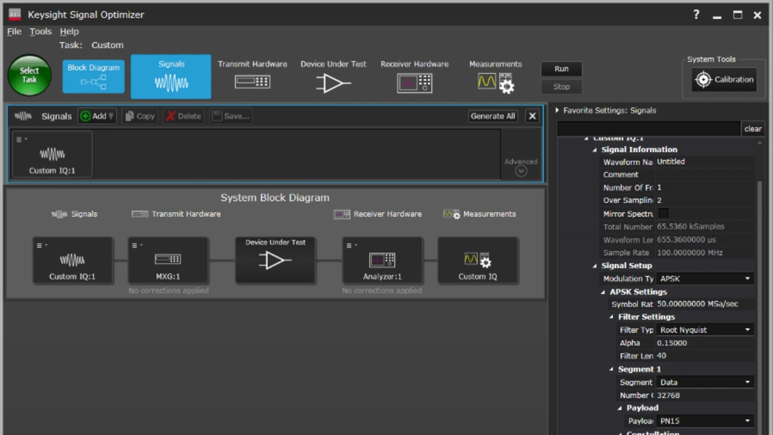Click the Copy signal button
773x435 pixels.
click(139, 116)
